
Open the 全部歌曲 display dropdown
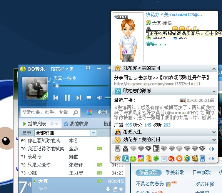65,133
